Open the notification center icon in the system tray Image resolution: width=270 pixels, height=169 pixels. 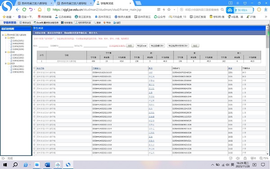point(263,164)
